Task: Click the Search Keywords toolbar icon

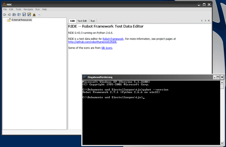Action: pyautogui.click(x=34, y=14)
